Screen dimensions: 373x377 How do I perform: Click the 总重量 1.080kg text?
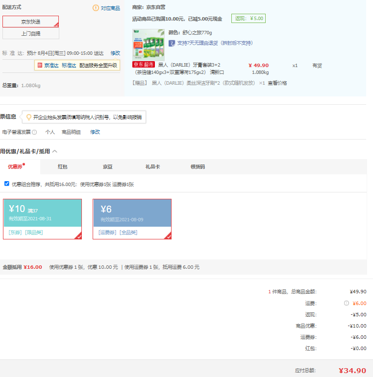21,86
